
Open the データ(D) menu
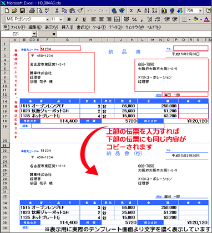tap(115, 28)
